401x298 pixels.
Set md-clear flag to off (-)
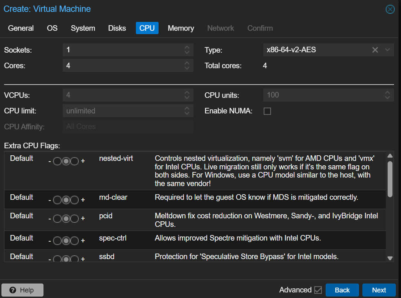(57, 200)
